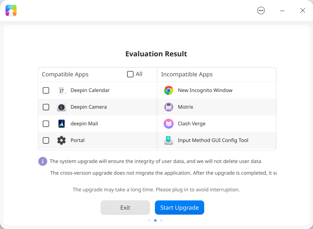Select the Portal checkbox
Image resolution: width=313 pixels, height=229 pixels.
tap(46, 140)
